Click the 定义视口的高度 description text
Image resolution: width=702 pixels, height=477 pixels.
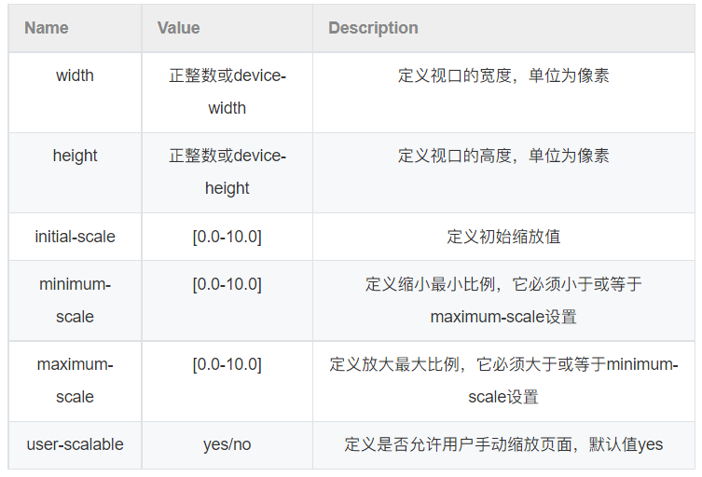click(503, 156)
